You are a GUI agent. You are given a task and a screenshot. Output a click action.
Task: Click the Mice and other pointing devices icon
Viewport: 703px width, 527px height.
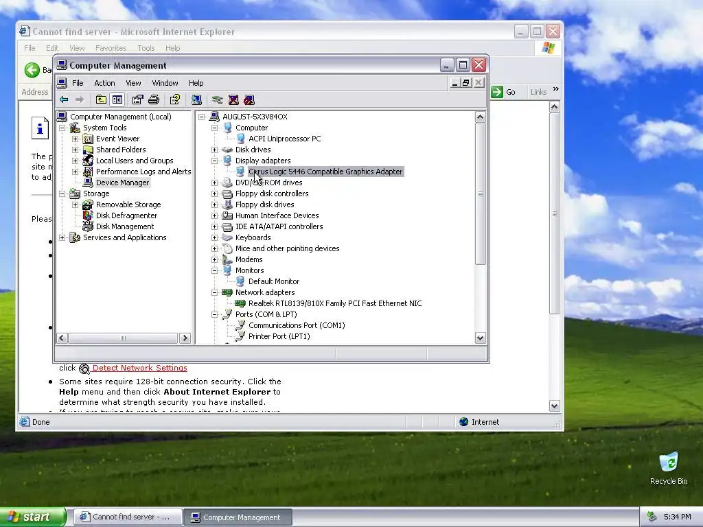tap(228, 248)
